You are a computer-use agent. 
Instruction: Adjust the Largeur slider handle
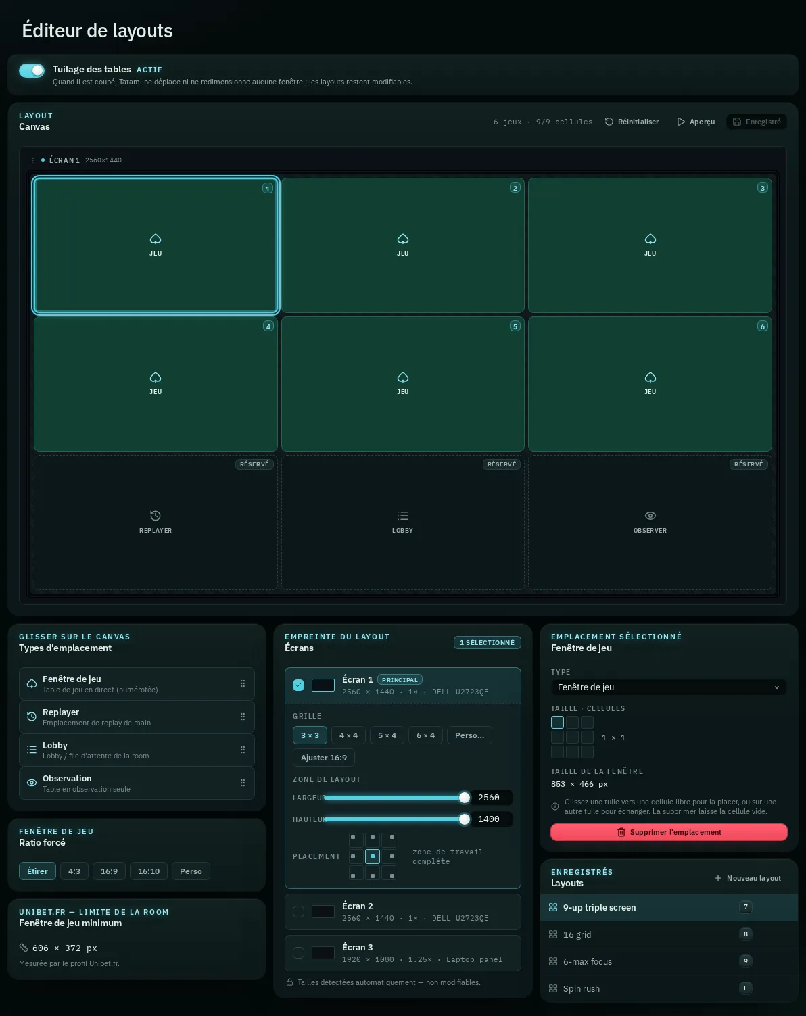[465, 798]
